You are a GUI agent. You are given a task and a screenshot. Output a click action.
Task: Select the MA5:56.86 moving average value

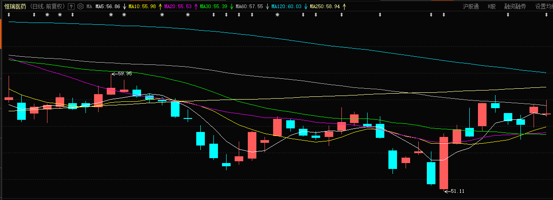108,7
